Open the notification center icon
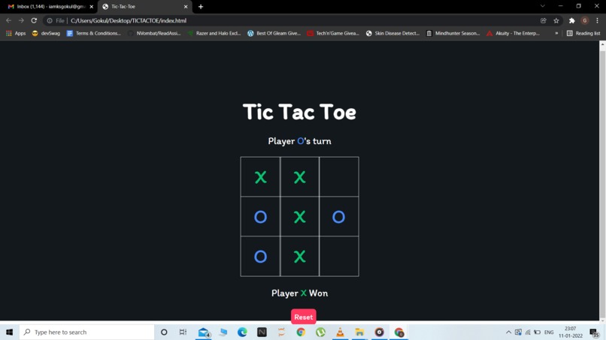Screen dimensions: 606x340 (x=595, y=332)
